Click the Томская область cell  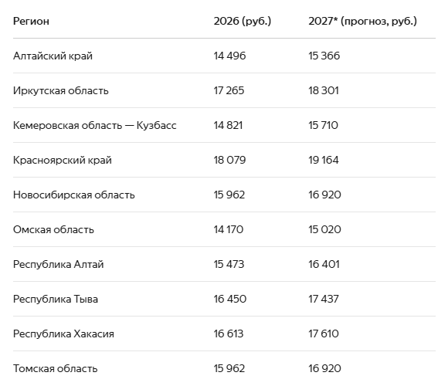point(56,369)
